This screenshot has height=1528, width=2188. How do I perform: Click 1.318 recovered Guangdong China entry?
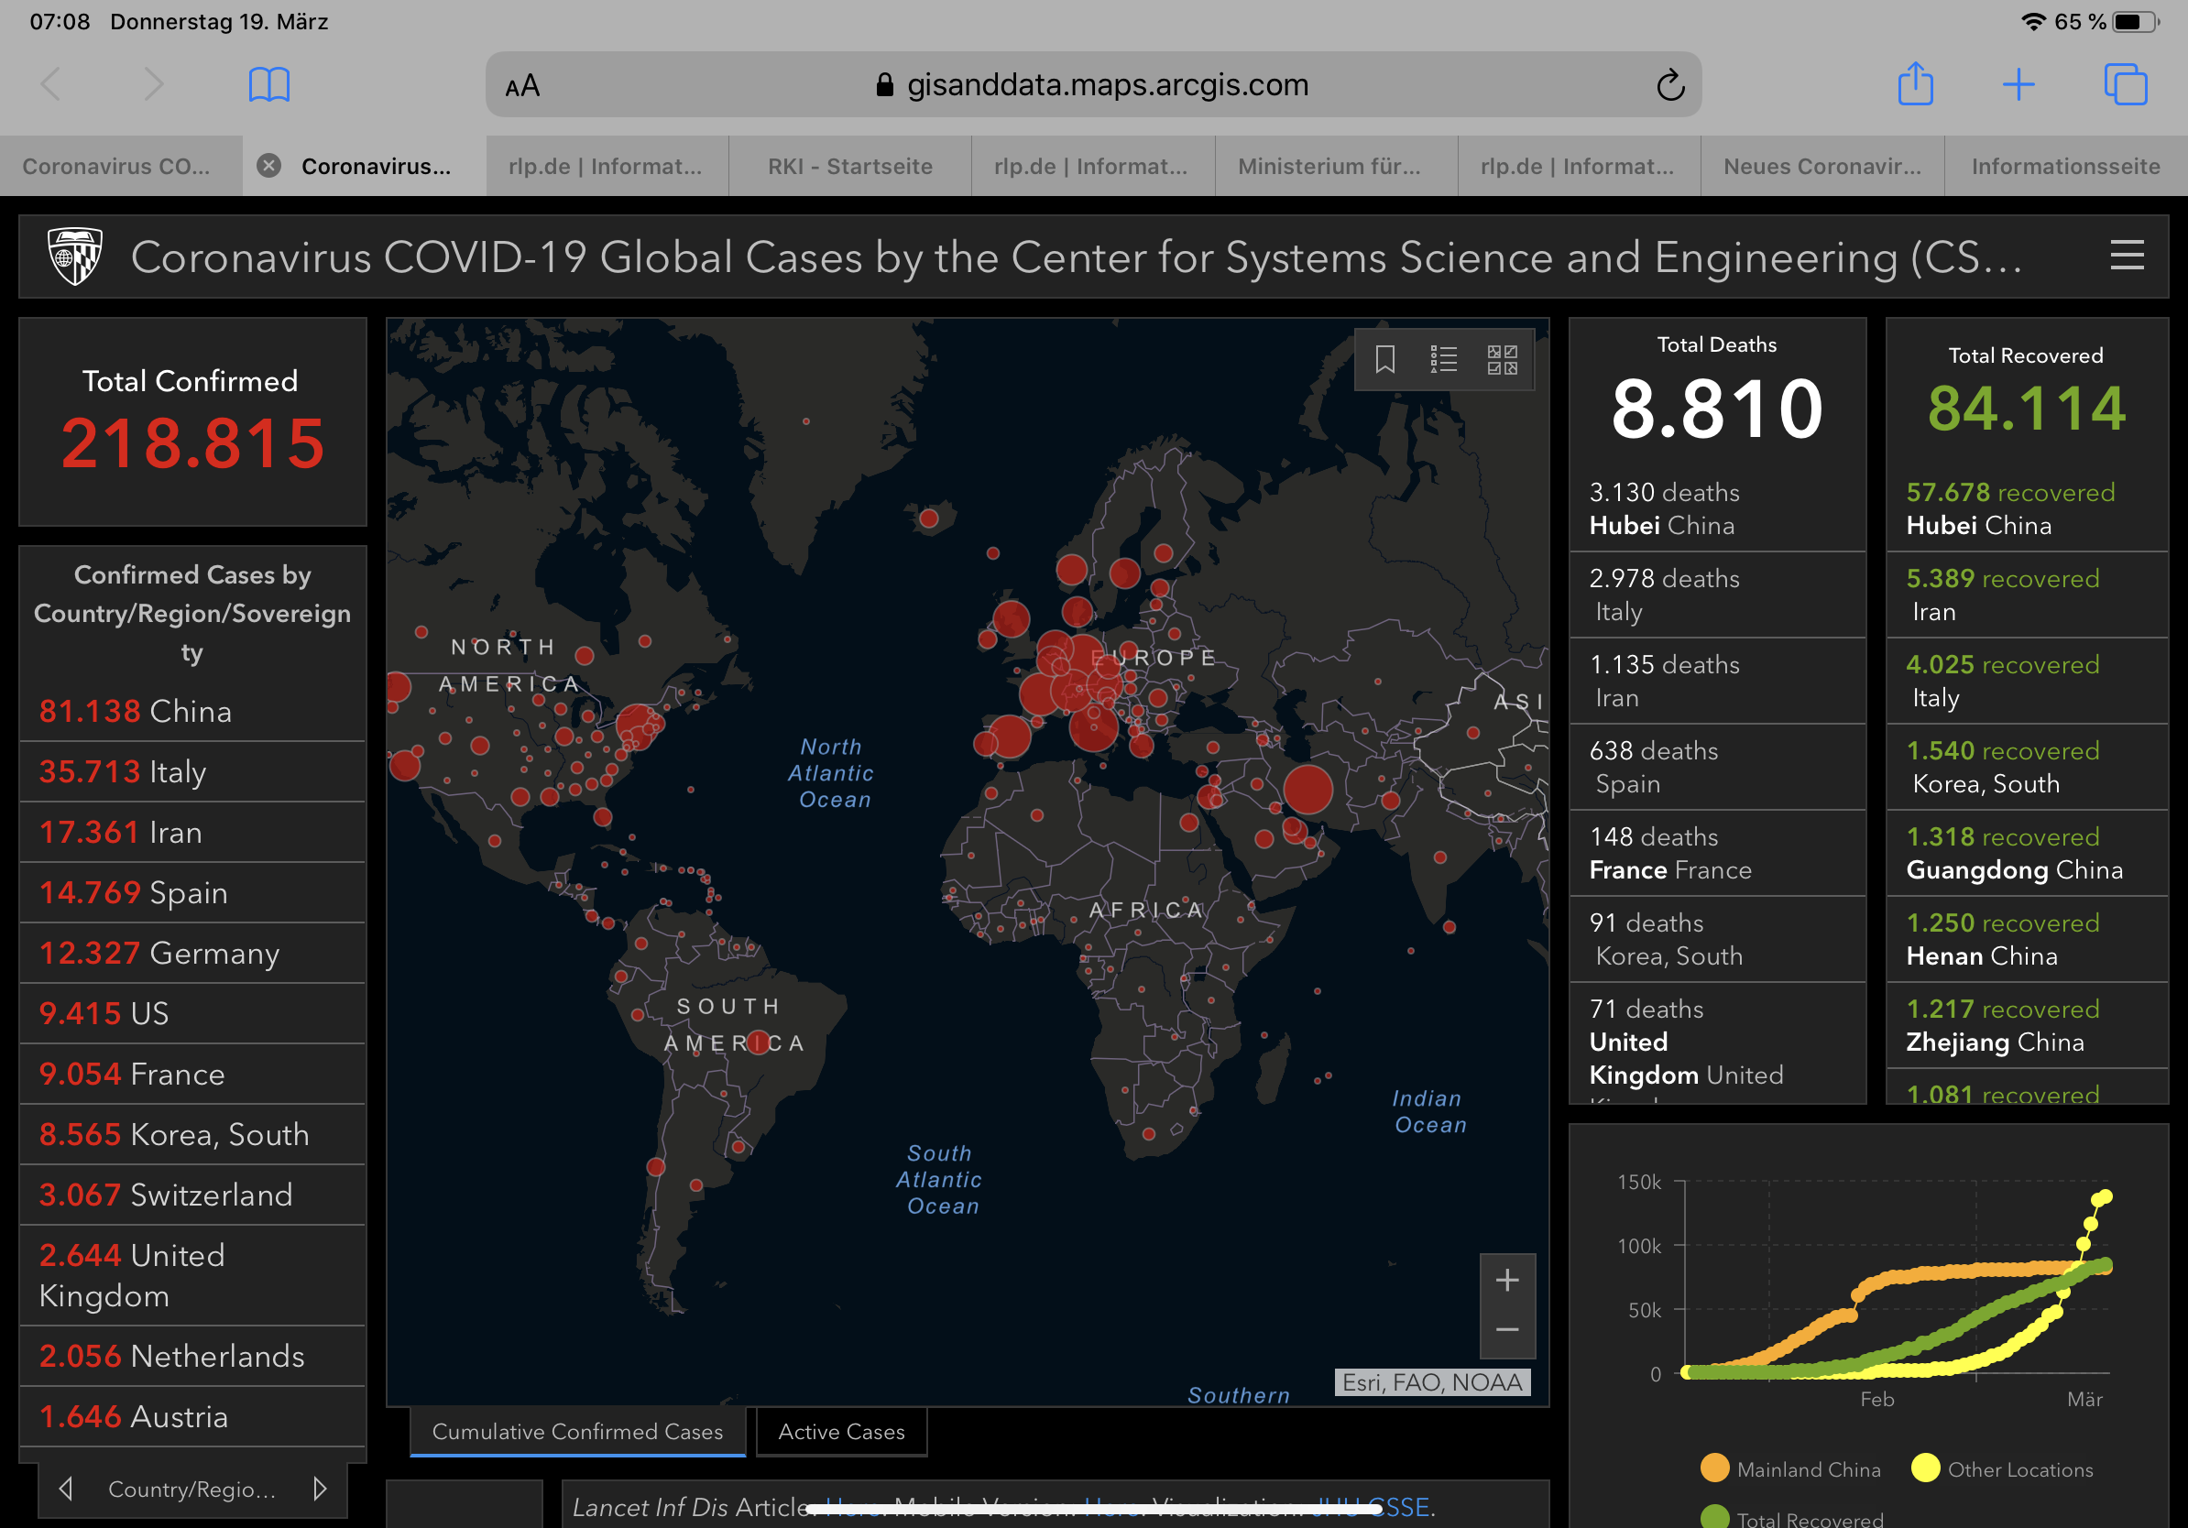point(2027,854)
